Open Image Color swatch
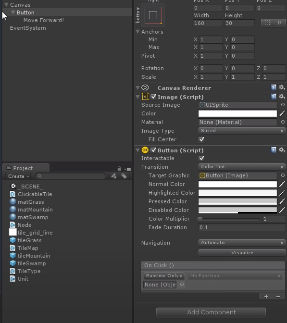The image size is (287, 323). (x=237, y=113)
